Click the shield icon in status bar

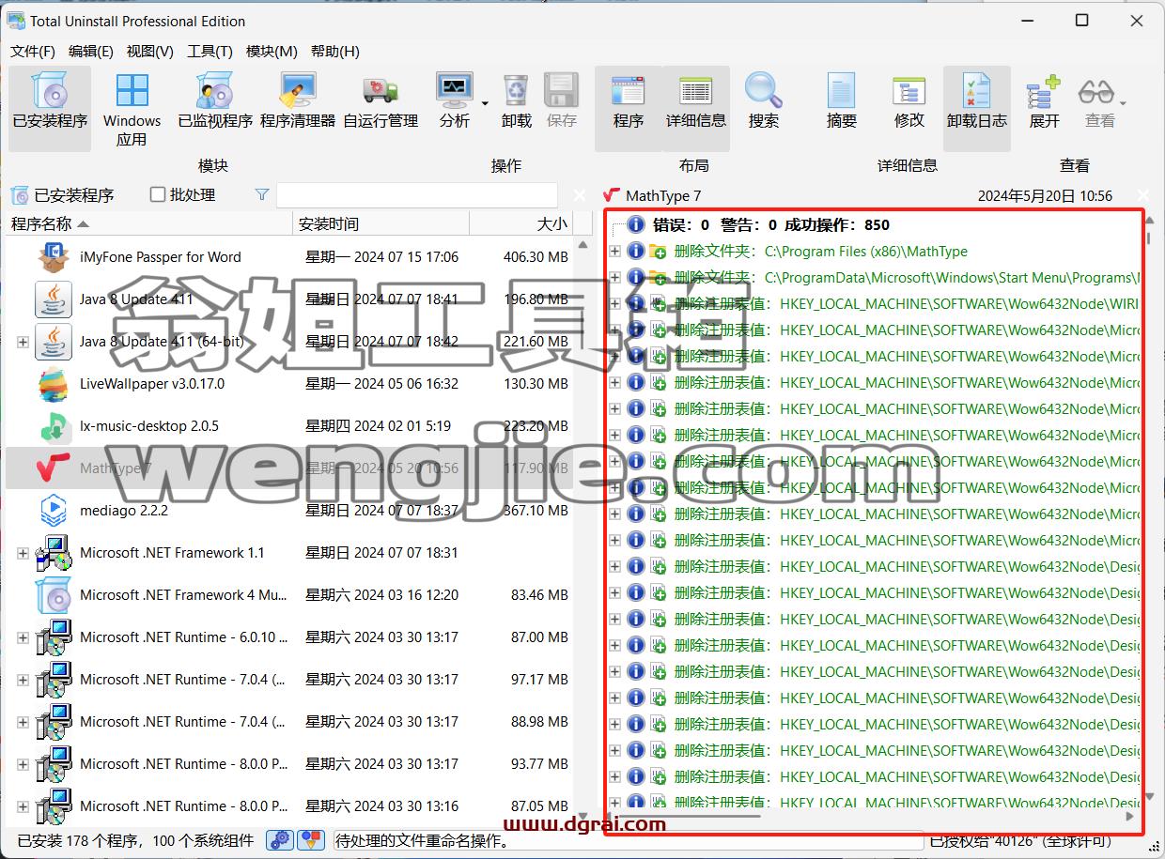click(x=311, y=840)
